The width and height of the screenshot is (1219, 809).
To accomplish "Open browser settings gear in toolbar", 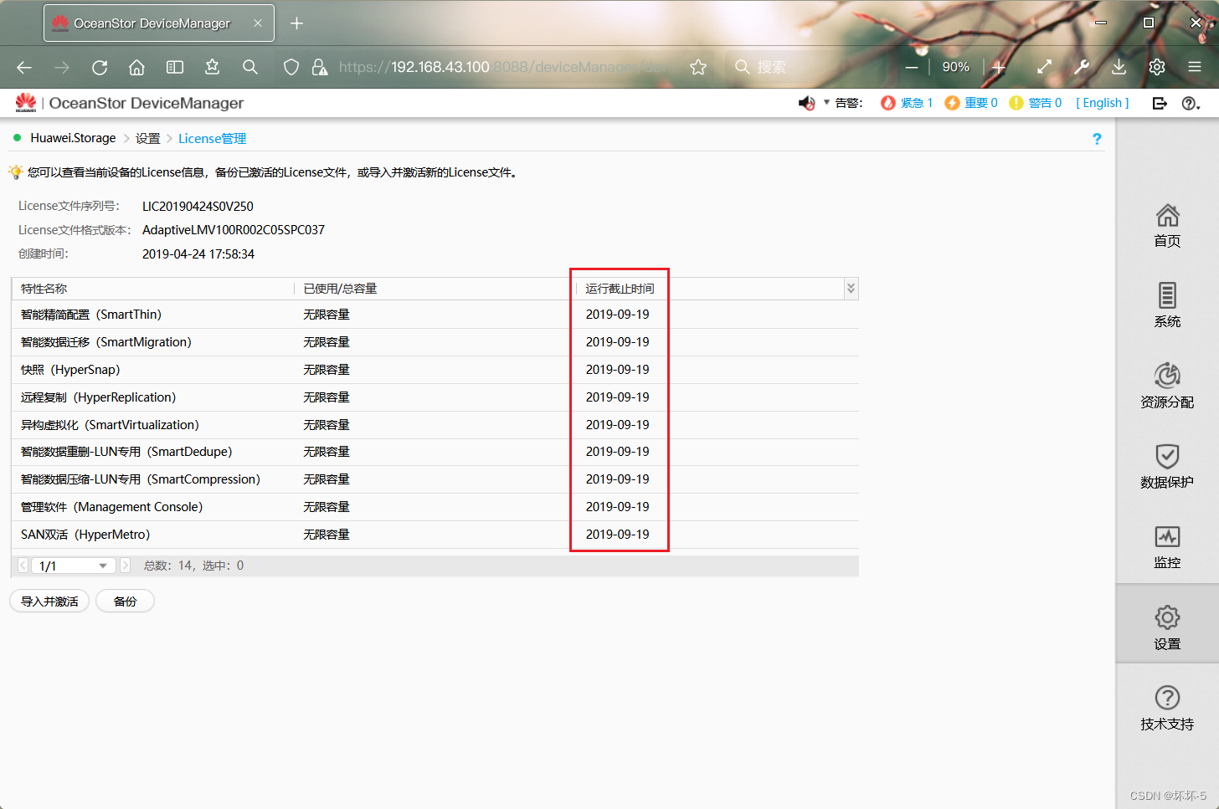I will click(x=1157, y=67).
